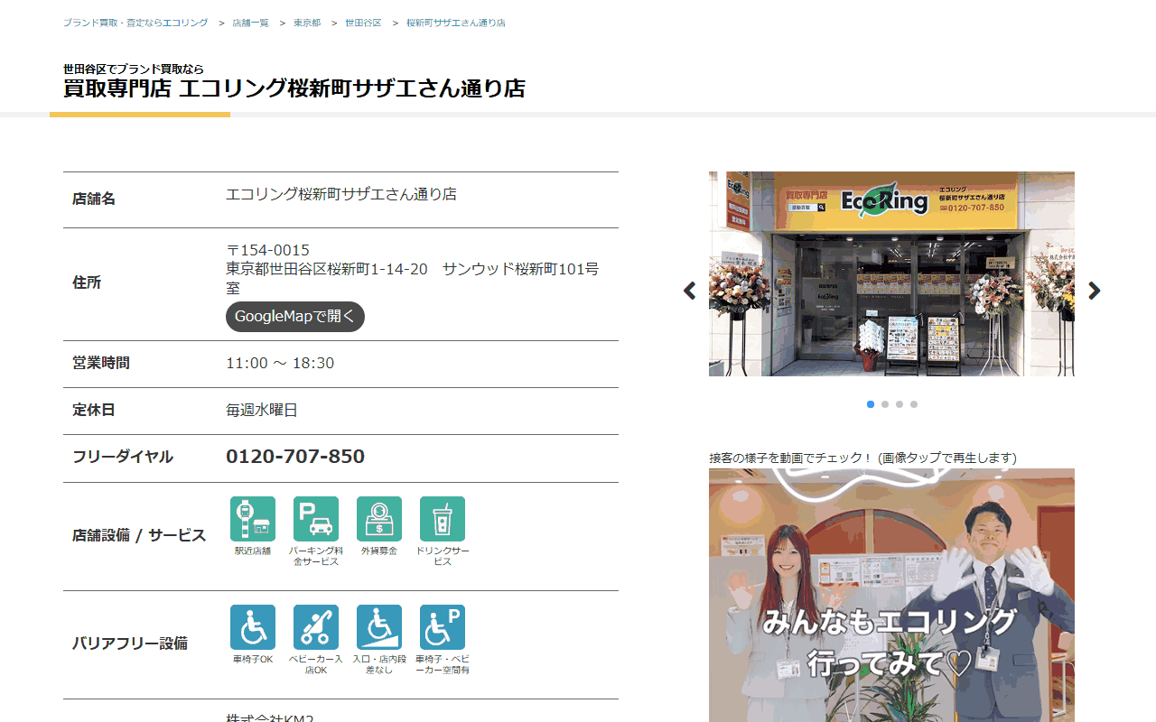
Task: Click the ドリンクサービス drink service icon
Action: coord(443,519)
